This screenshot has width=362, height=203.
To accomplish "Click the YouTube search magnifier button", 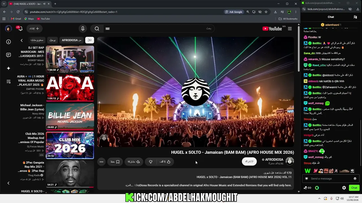I will pos(97,28).
